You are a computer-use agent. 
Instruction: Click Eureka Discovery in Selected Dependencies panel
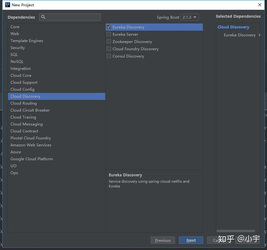pos(240,35)
